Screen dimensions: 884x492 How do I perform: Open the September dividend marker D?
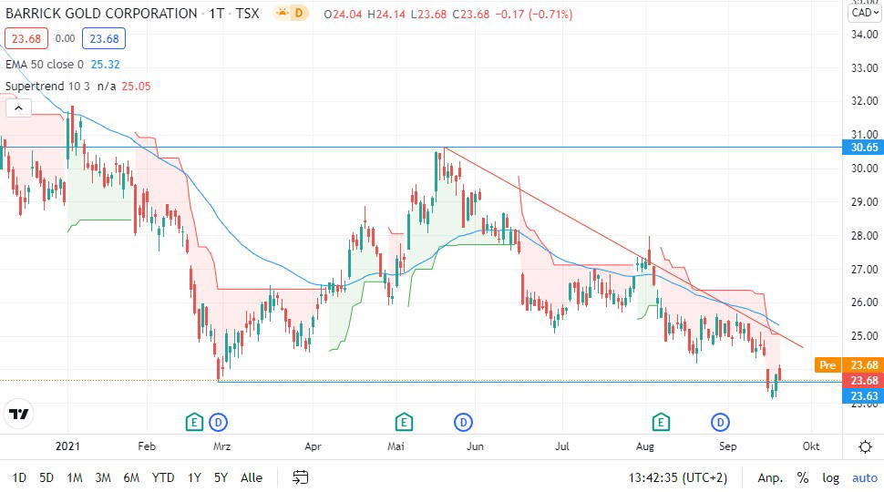click(720, 422)
